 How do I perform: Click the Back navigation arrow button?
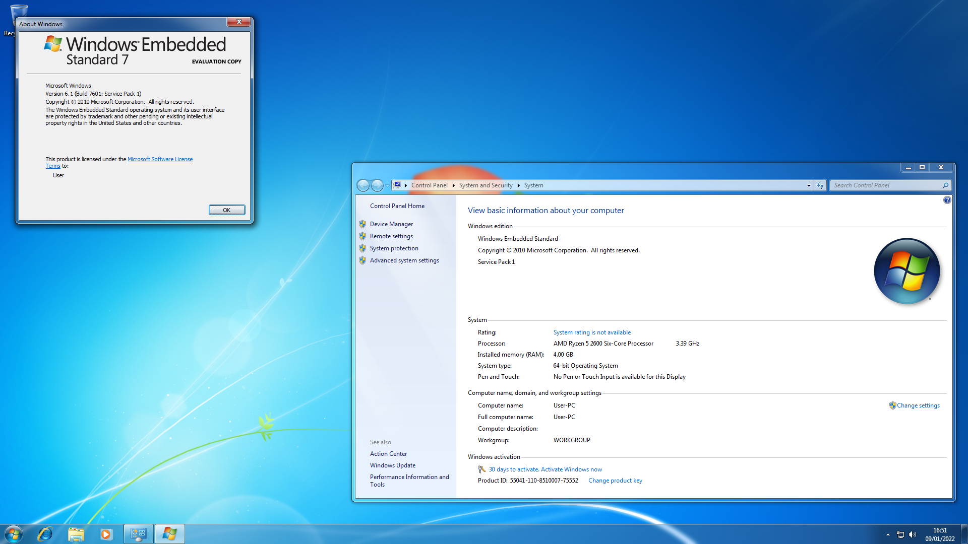363,185
